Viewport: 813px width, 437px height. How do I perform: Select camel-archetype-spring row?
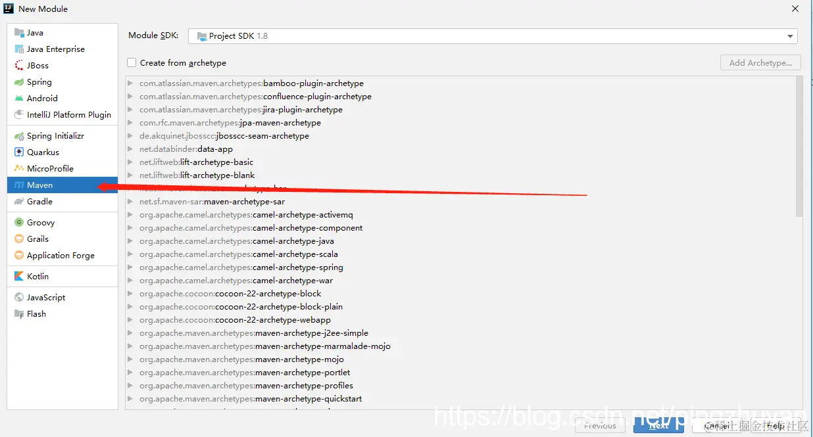[x=460, y=267]
